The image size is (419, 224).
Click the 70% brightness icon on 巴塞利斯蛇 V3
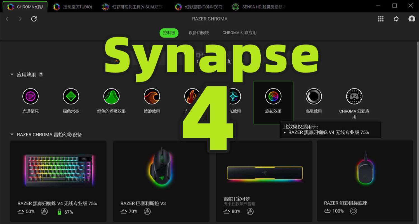[124, 211]
